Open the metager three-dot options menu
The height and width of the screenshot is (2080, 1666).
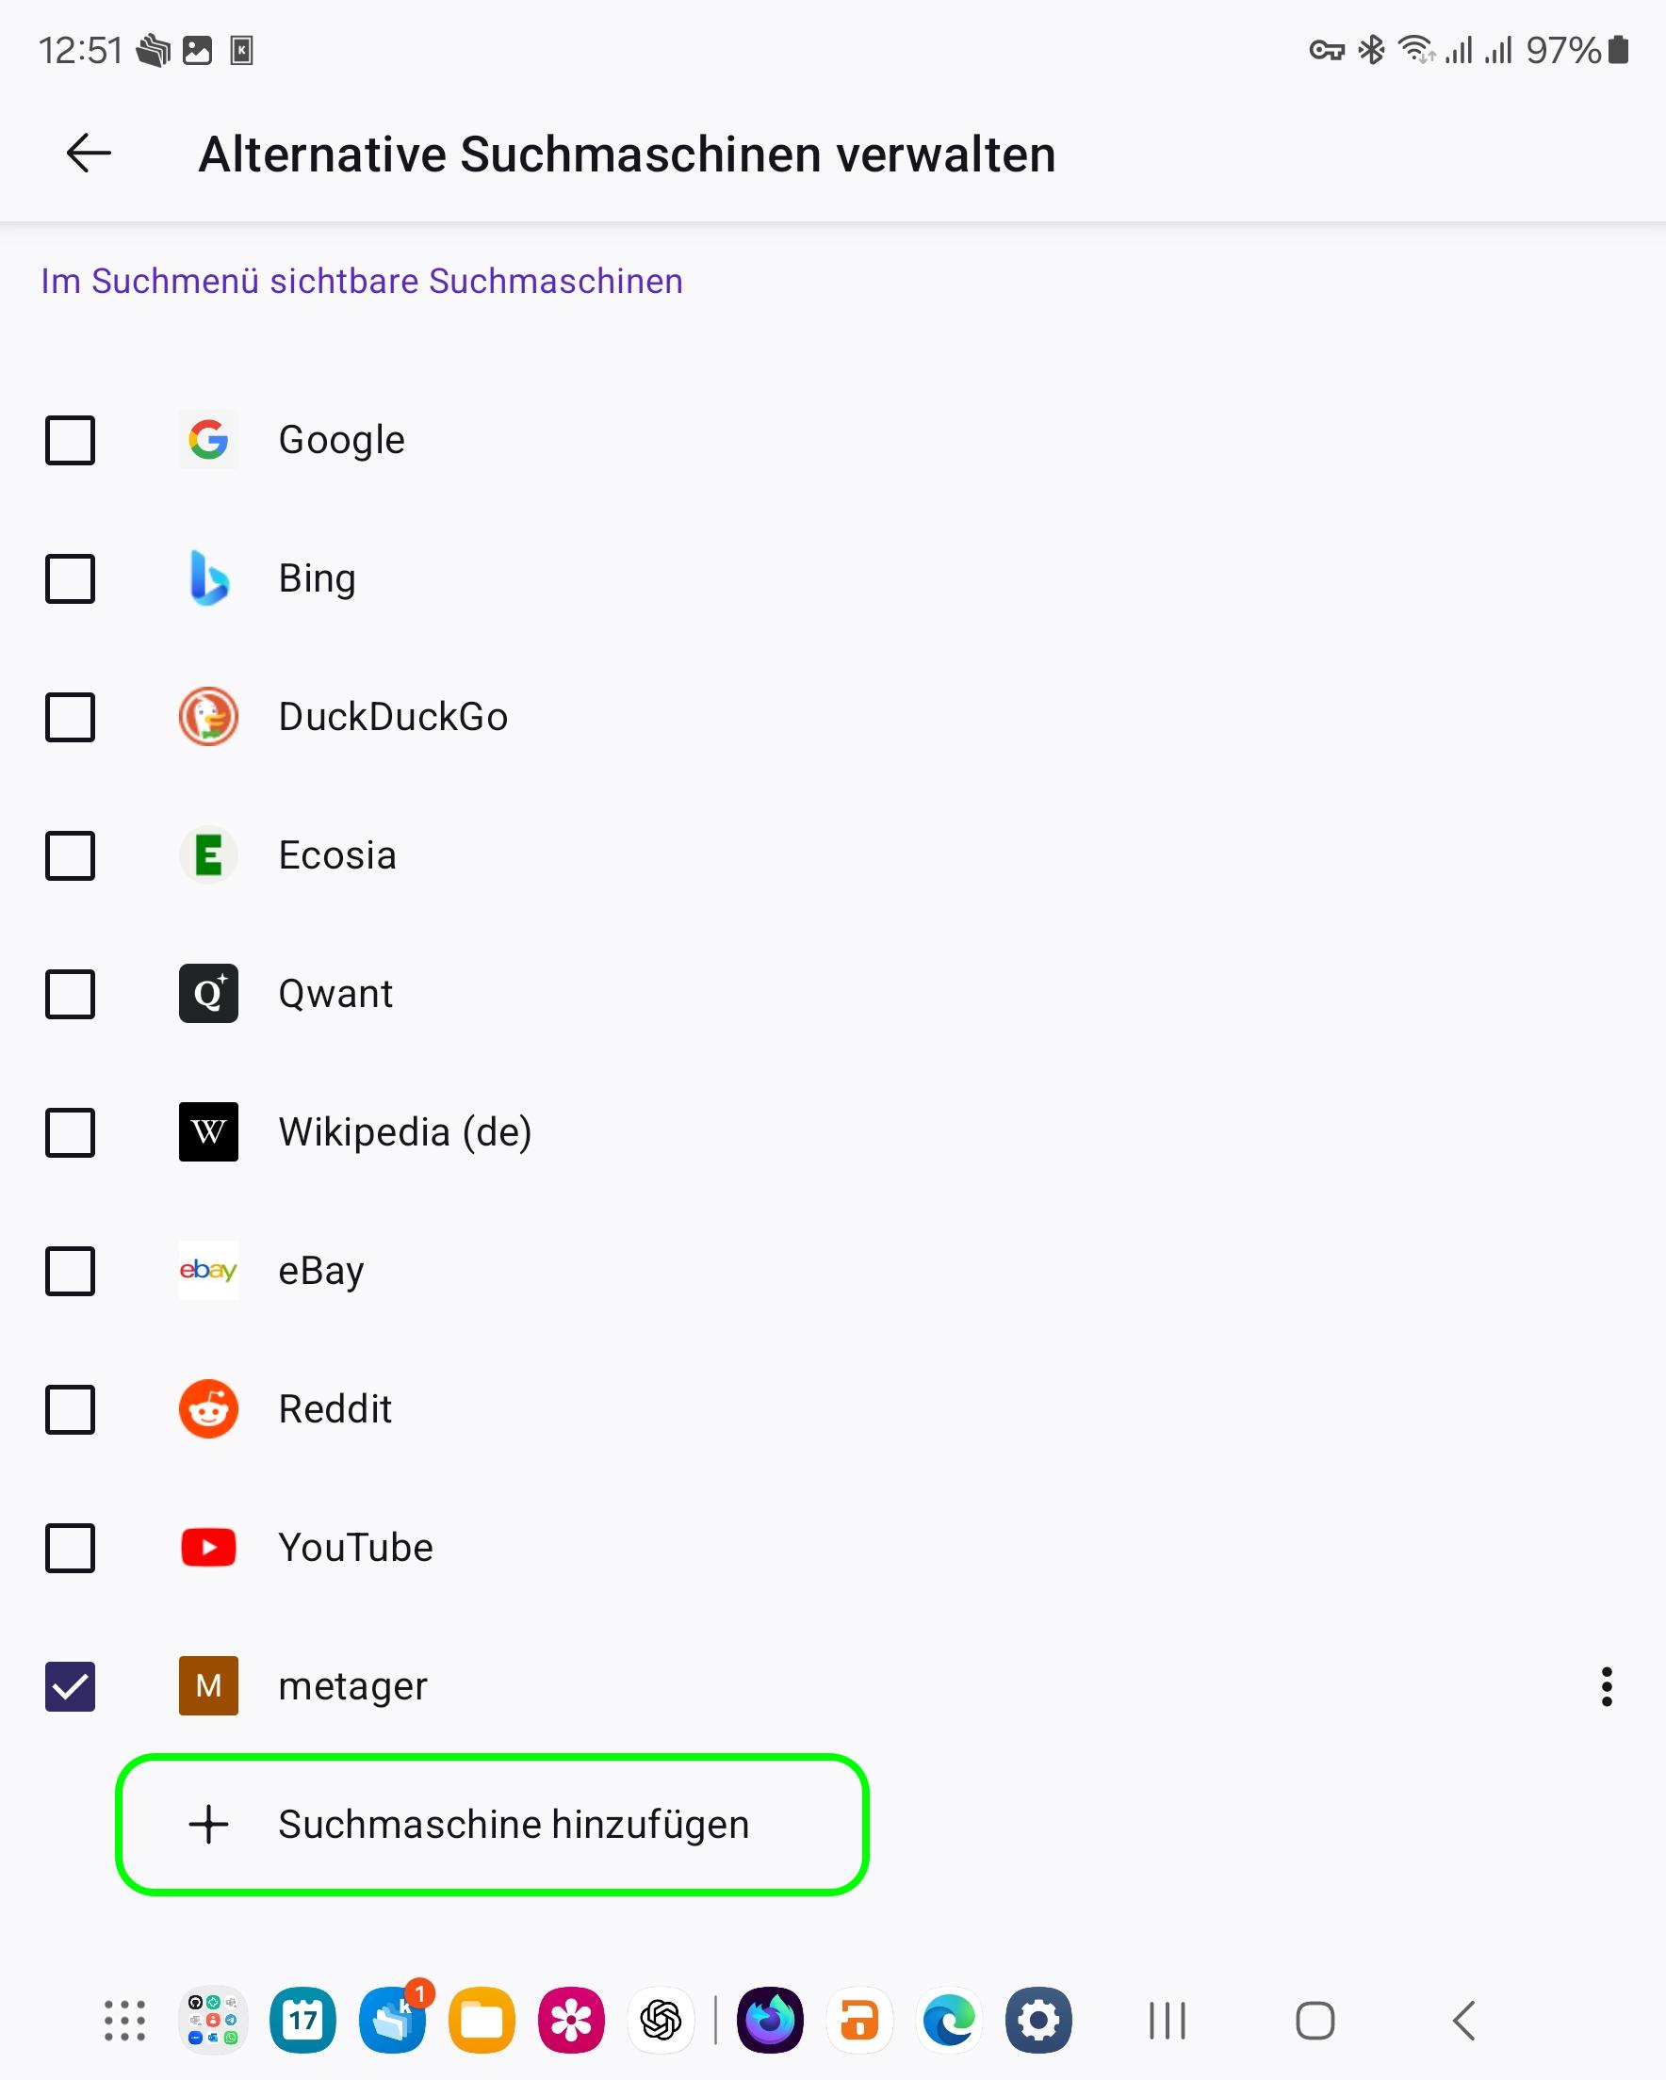(1606, 1686)
